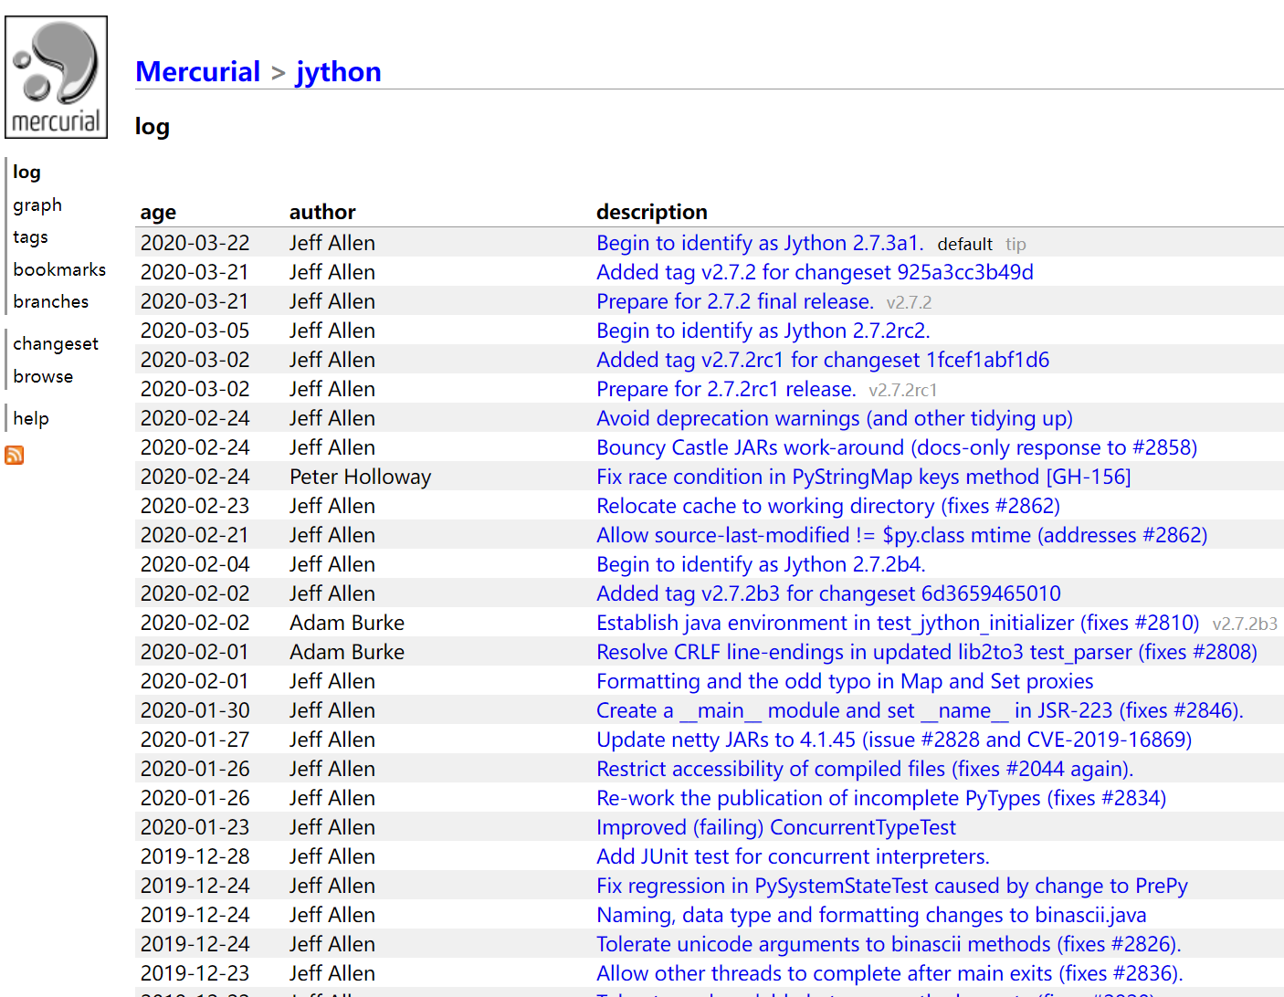
Task: View Adam Burke's 'Resolve CRLF line-endings' commit
Action: tap(926, 652)
